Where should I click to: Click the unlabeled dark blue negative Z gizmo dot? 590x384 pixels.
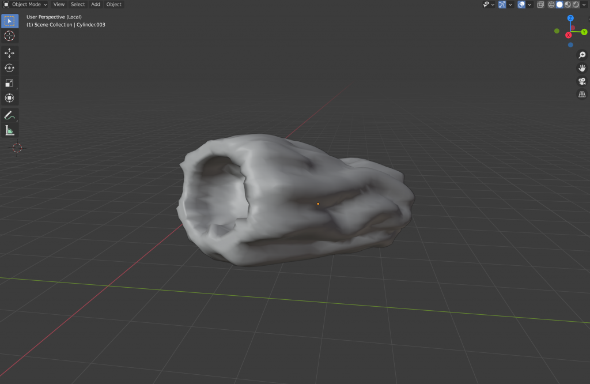click(570, 45)
